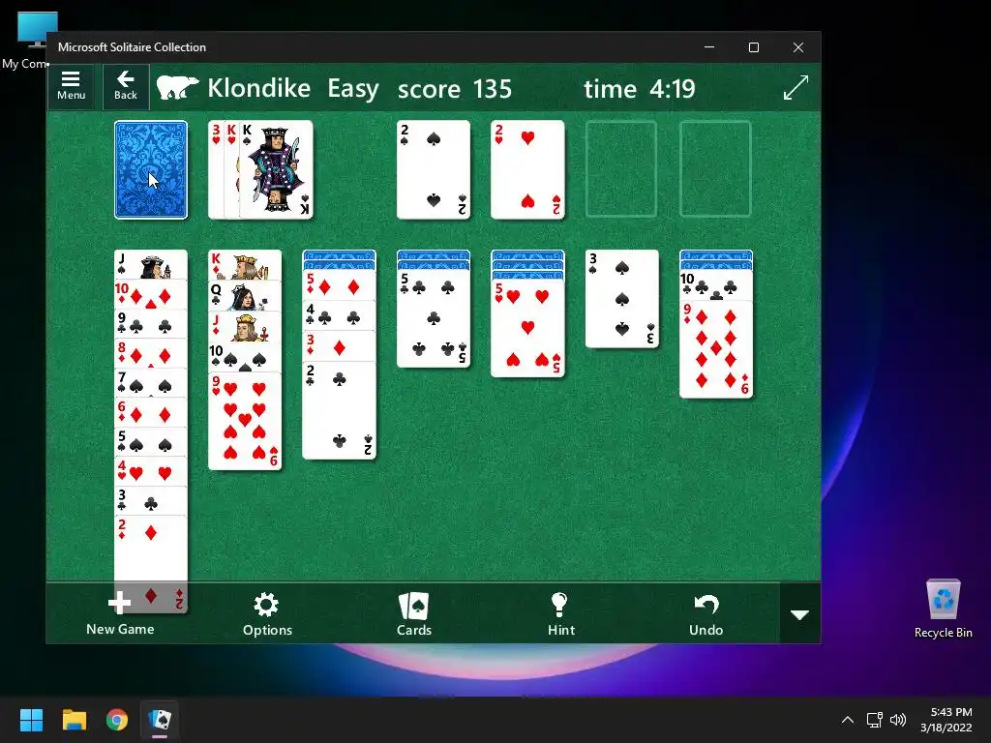Select the 10 of diamonds in column one
This screenshot has width=991, height=743.
(150, 294)
